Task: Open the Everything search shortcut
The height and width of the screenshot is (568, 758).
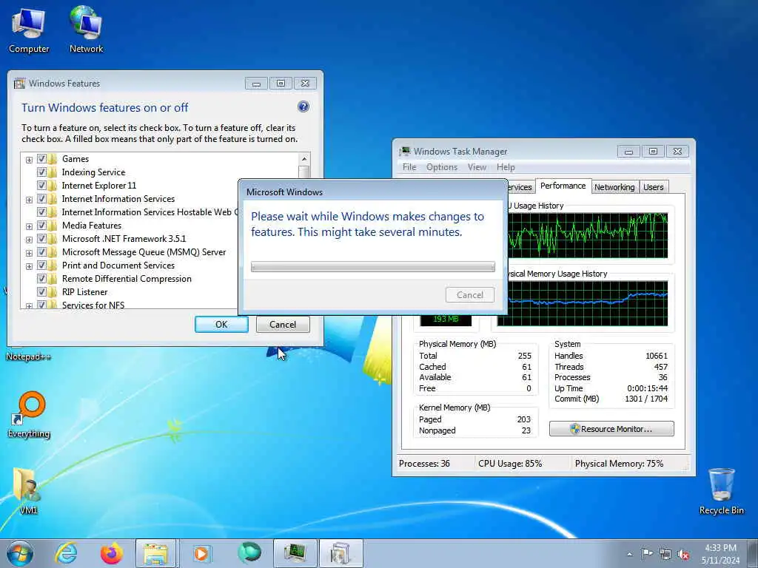Action: 29,414
